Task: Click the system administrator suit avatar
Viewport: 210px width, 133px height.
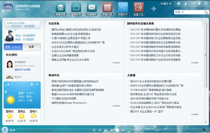Action: pos(9,35)
